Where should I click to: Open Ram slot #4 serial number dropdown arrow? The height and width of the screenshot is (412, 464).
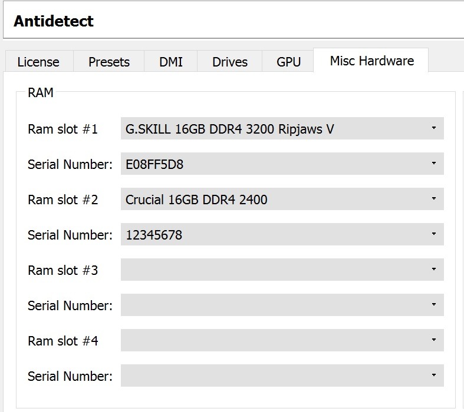(433, 376)
